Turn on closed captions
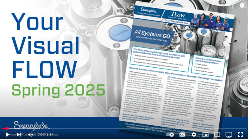 pos(182,135)
